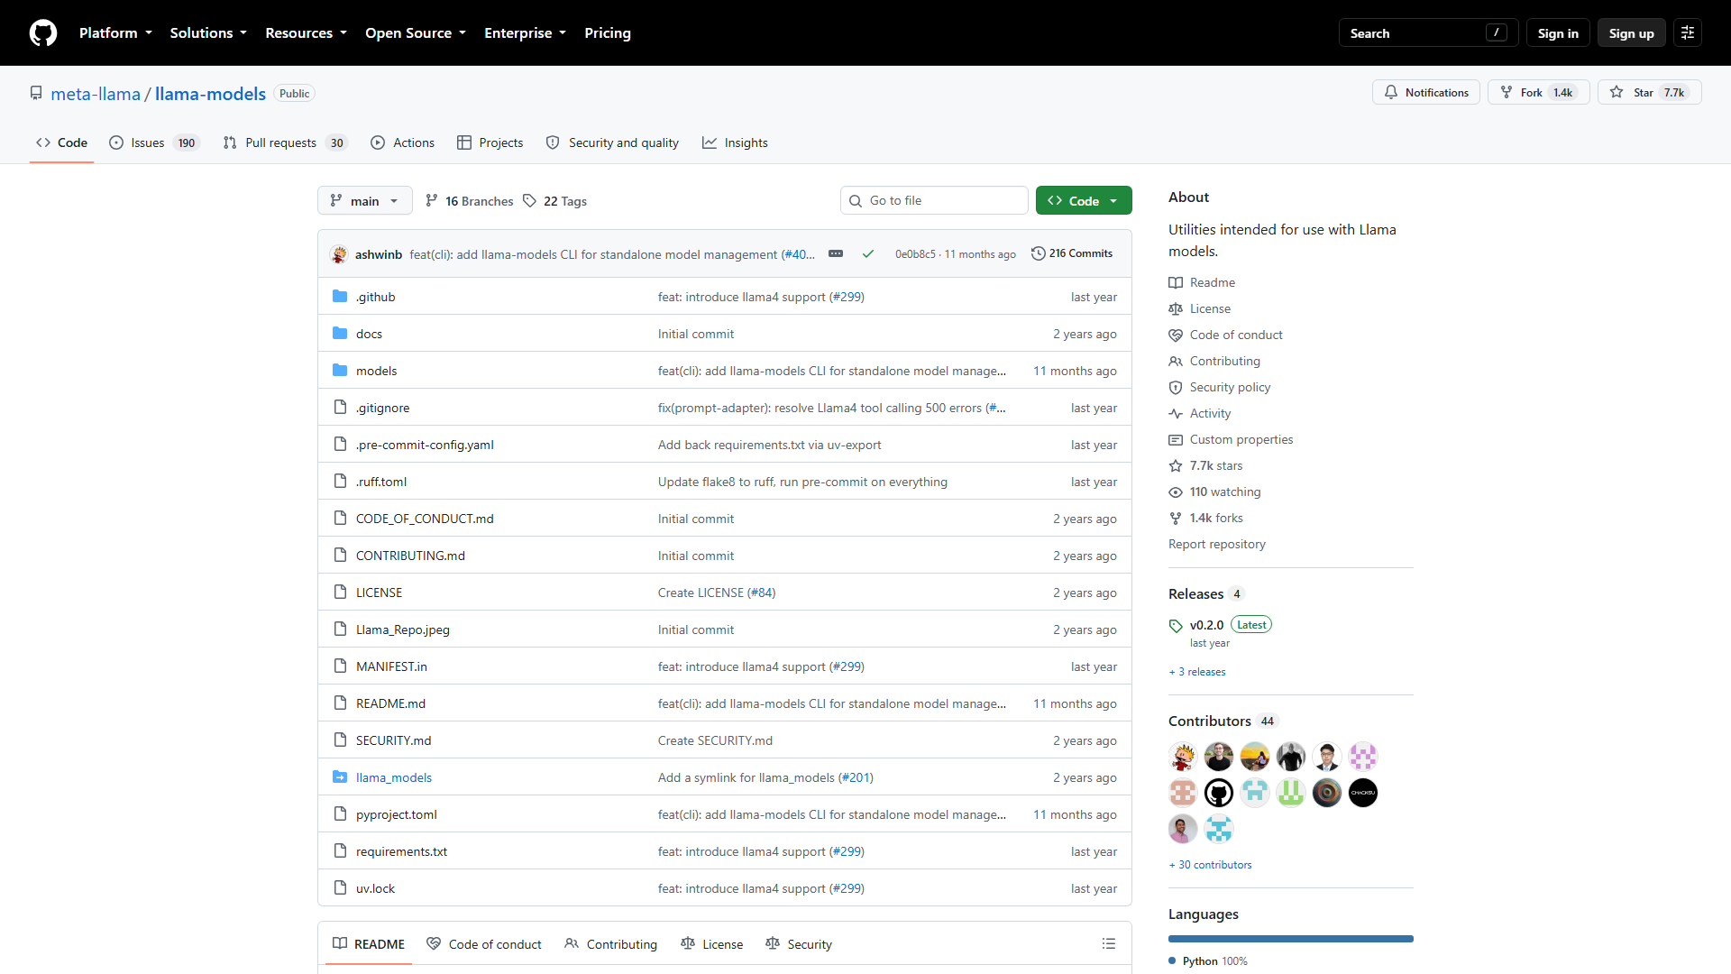Open the README outline list icon
This screenshot has height=974, width=1731.
1109,943
